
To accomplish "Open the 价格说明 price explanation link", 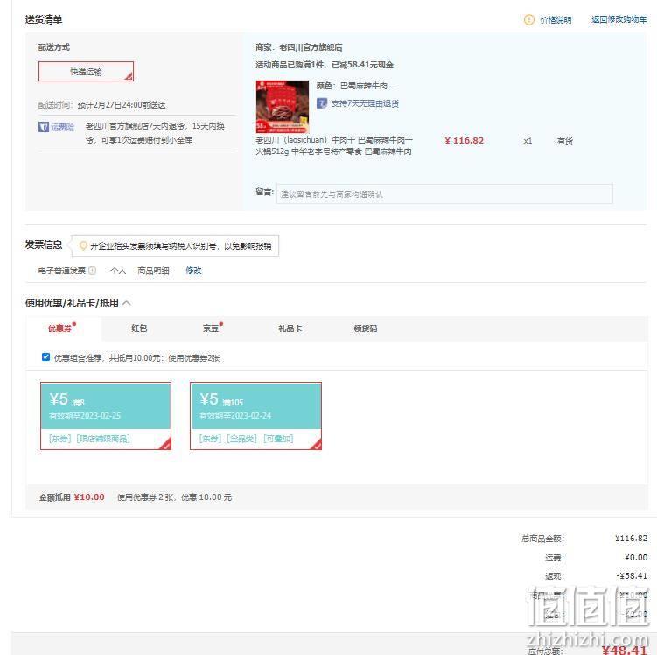I will pos(556,20).
